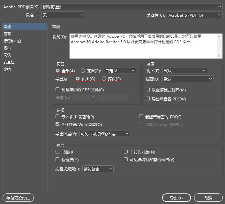Viewport: 225px width, 204px height.
Task: Switch to the 安全性 category
Action: 25,62
